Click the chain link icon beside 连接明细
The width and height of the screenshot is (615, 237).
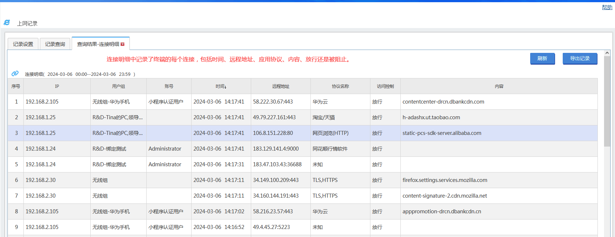point(15,74)
